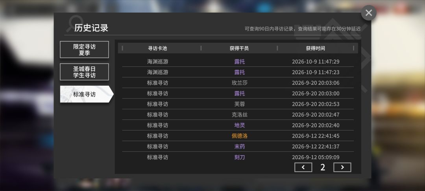Click timestamp 2026-9-12 22:41:37
Viewport: 425px width, 191px height.
pyautogui.click(x=316, y=146)
